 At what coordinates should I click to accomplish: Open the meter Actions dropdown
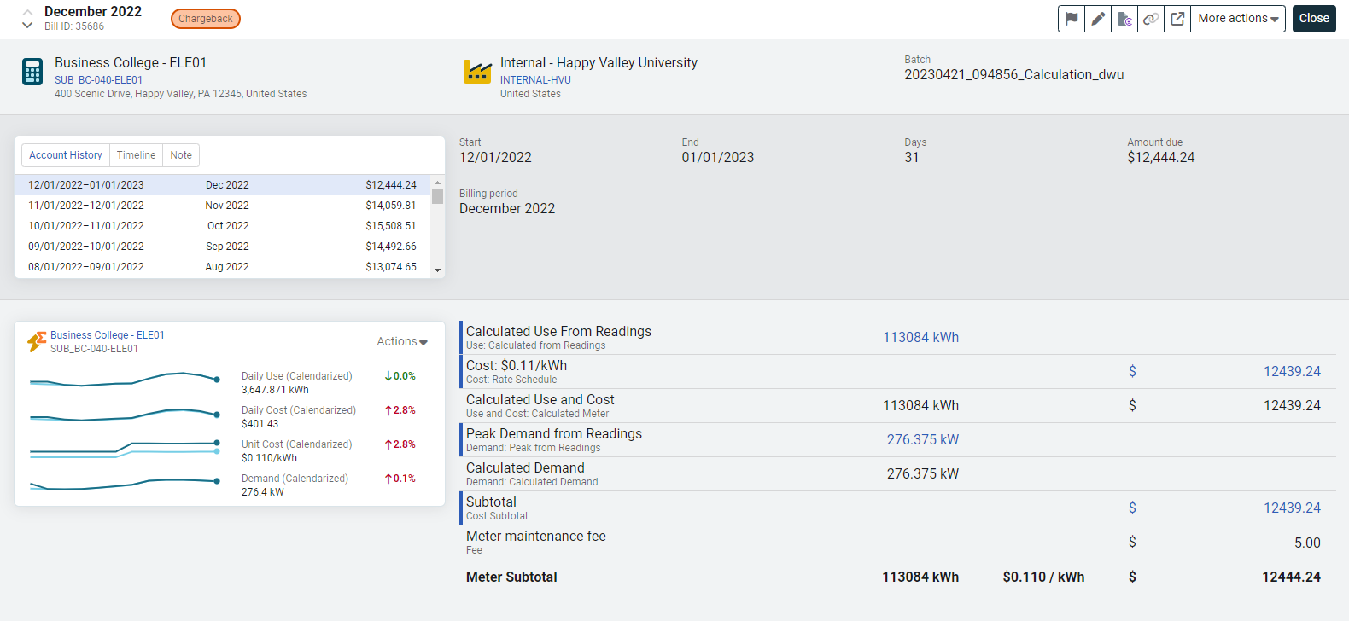pyautogui.click(x=402, y=341)
